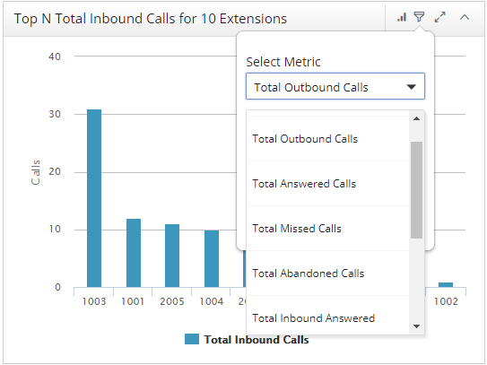The image size is (487, 365).
Task: Click the blue legend color swatch
Action: (x=192, y=339)
